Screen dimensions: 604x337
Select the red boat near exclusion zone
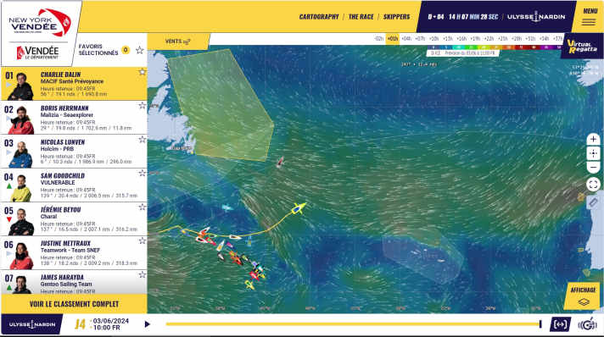tap(281, 162)
